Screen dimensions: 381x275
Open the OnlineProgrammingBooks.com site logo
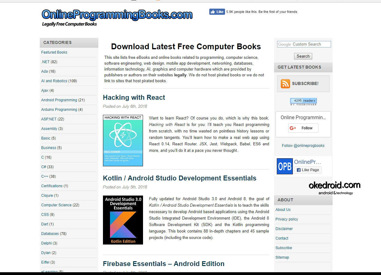pyautogui.click(x=117, y=14)
